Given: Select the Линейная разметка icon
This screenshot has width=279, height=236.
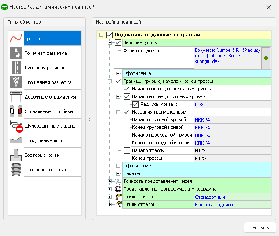Looking at the screenshot, I should (16, 68).
